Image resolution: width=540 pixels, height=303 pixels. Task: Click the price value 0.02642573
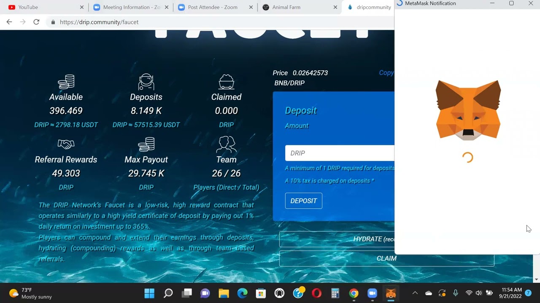tap(310, 73)
